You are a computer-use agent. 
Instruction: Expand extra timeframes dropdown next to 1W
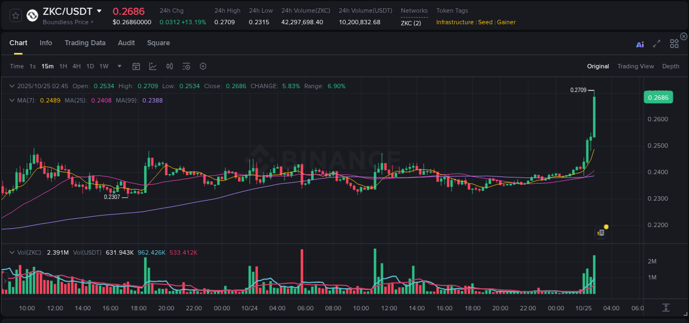[x=119, y=66]
